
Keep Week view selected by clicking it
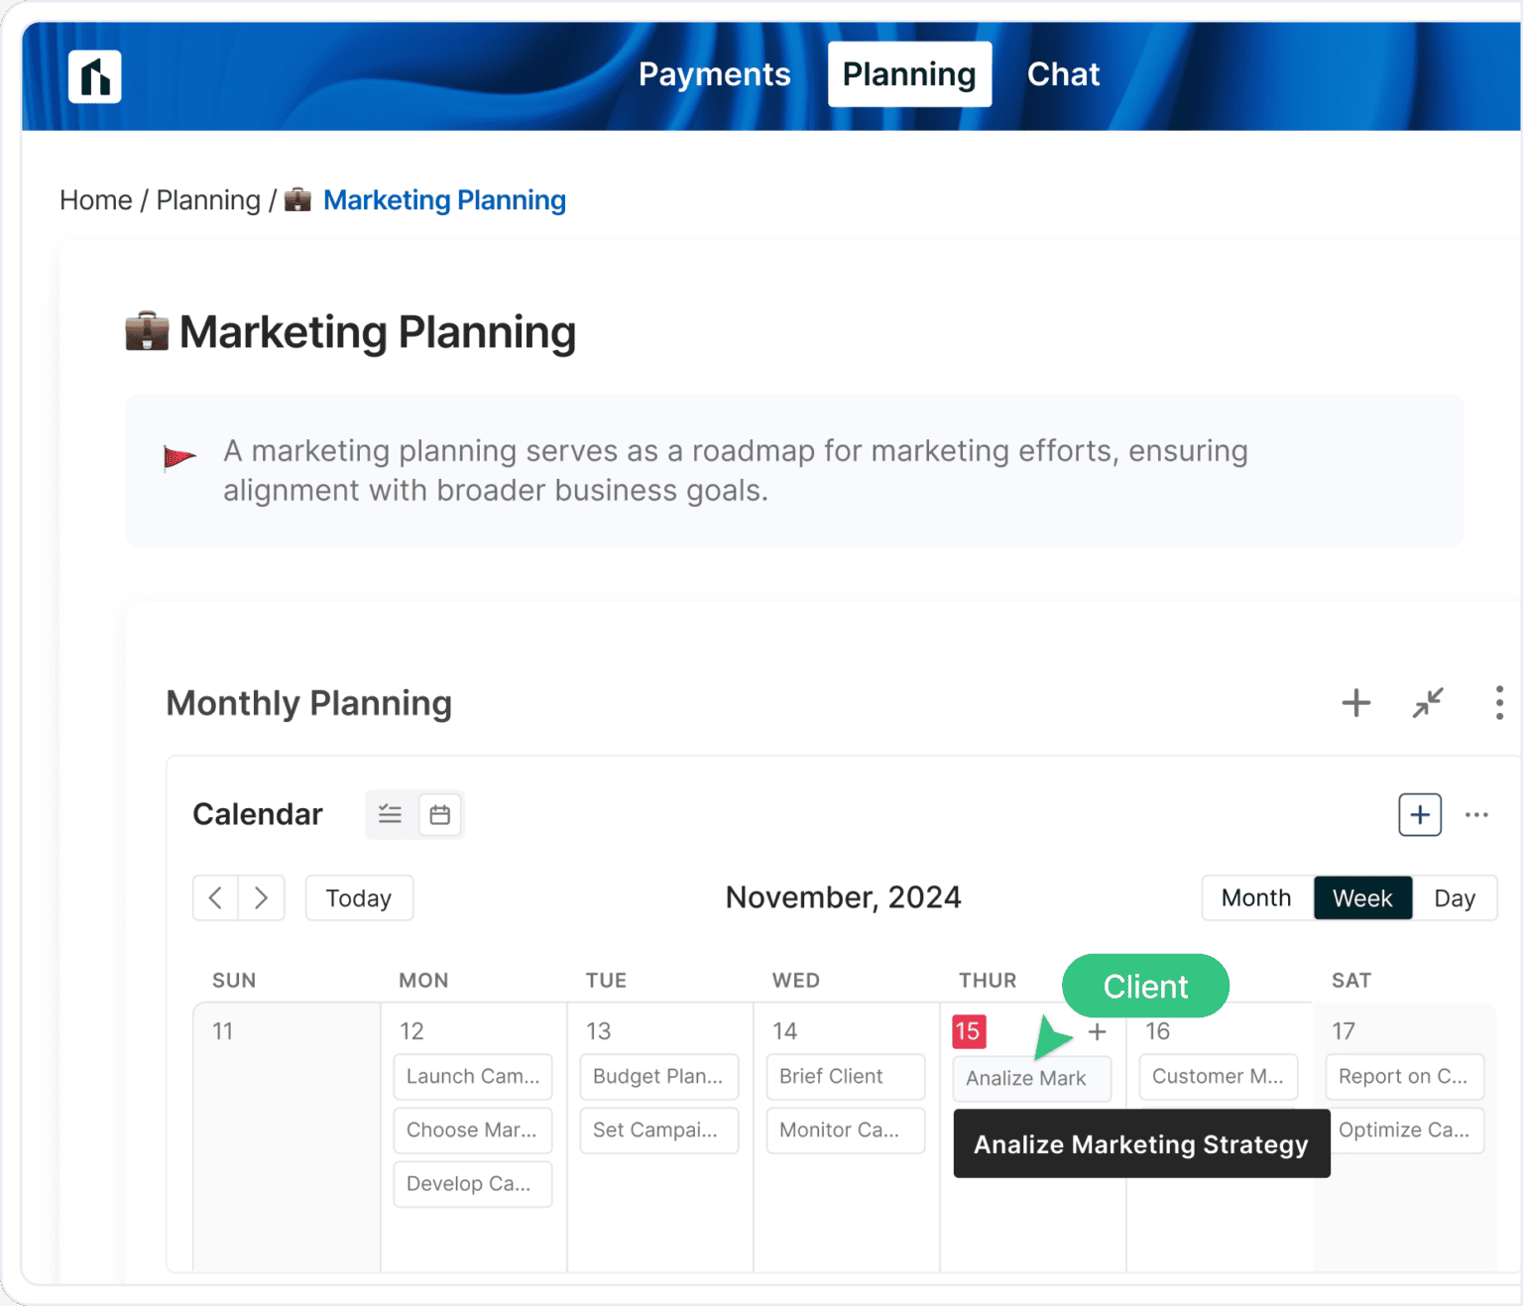(x=1362, y=897)
